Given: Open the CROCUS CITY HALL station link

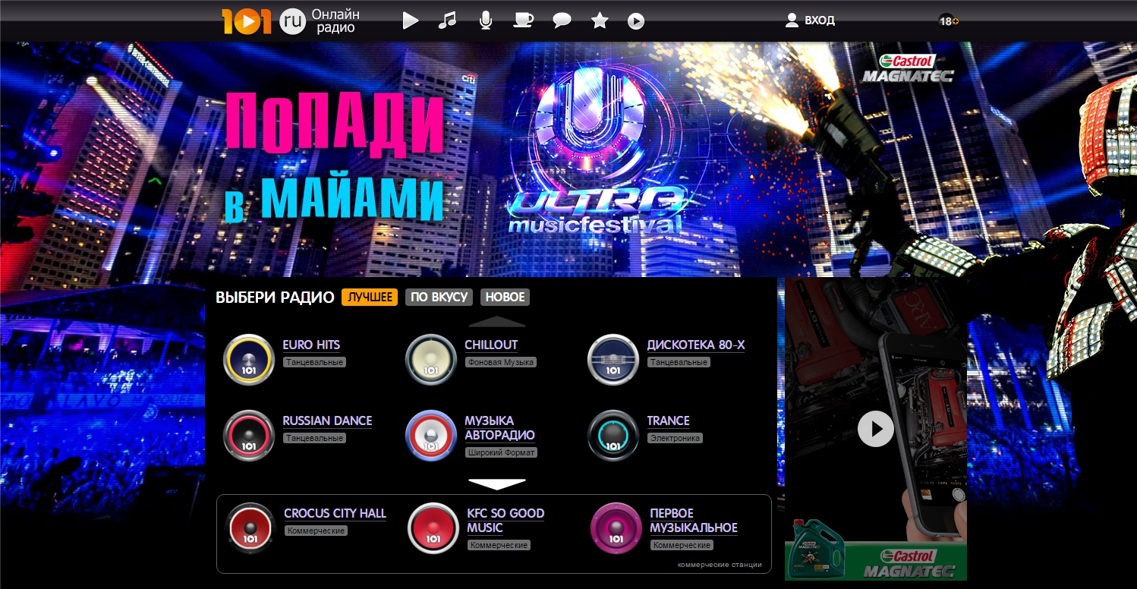Looking at the screenshot, I should (x=335, y=513).
